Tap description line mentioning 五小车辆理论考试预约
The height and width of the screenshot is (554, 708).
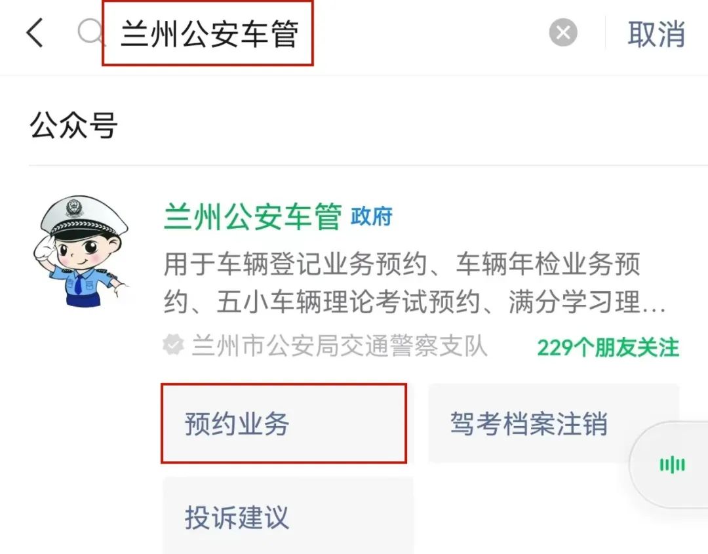(x=414, y=302)
